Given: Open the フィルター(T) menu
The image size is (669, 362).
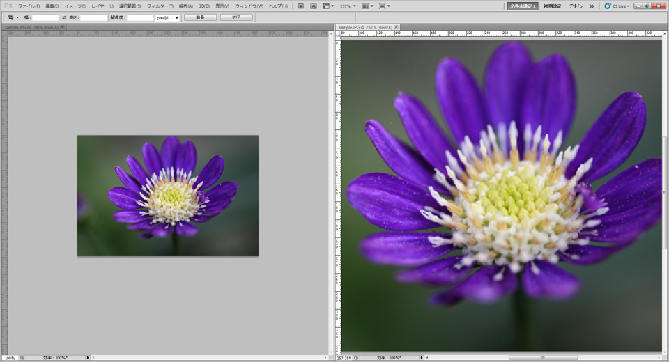Looking at the screenshot, I should (160, 6).
